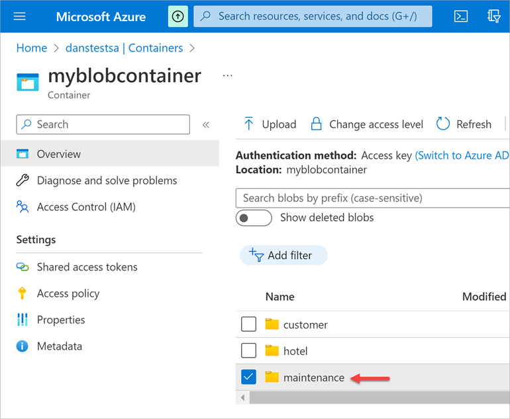Toggle Show deleted blobs switch
The width and height of the screenshot is (510, 419).
point(254,218)
